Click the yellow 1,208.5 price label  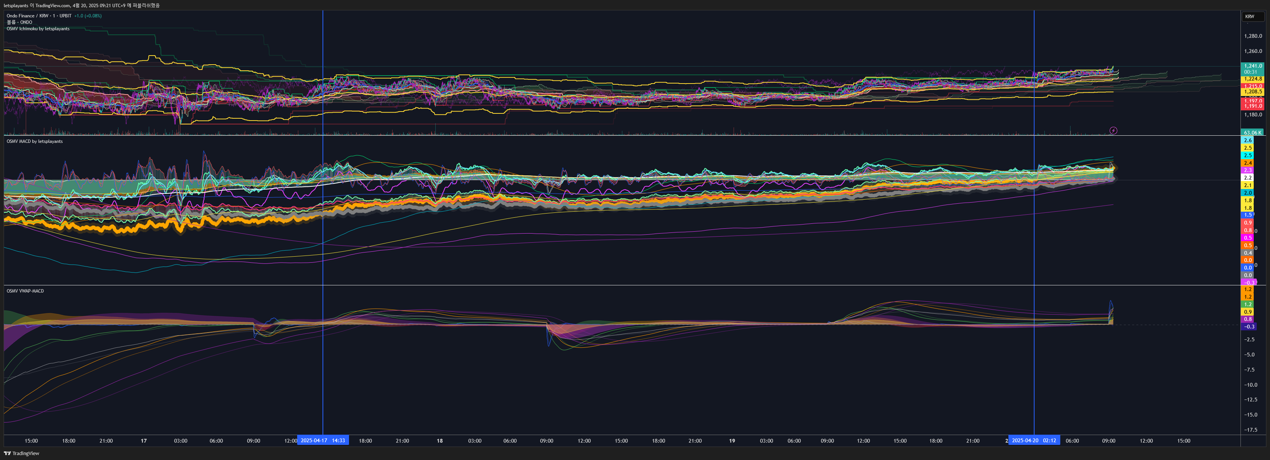coord(1253,91)
